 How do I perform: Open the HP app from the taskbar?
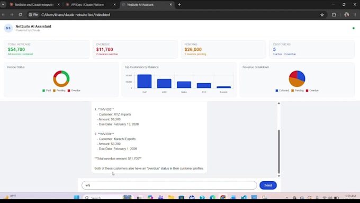point(192,197)
